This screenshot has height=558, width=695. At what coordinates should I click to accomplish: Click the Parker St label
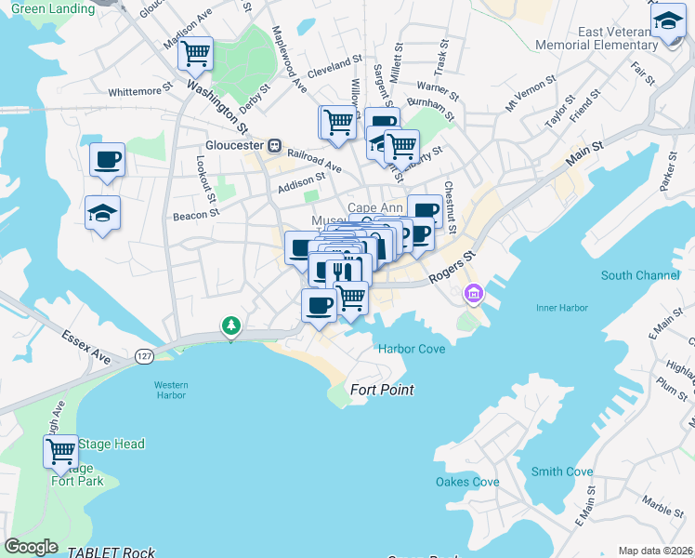[669, 171]
